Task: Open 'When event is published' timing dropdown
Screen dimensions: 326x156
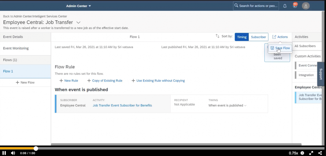Action: click(x=228, y=105)
